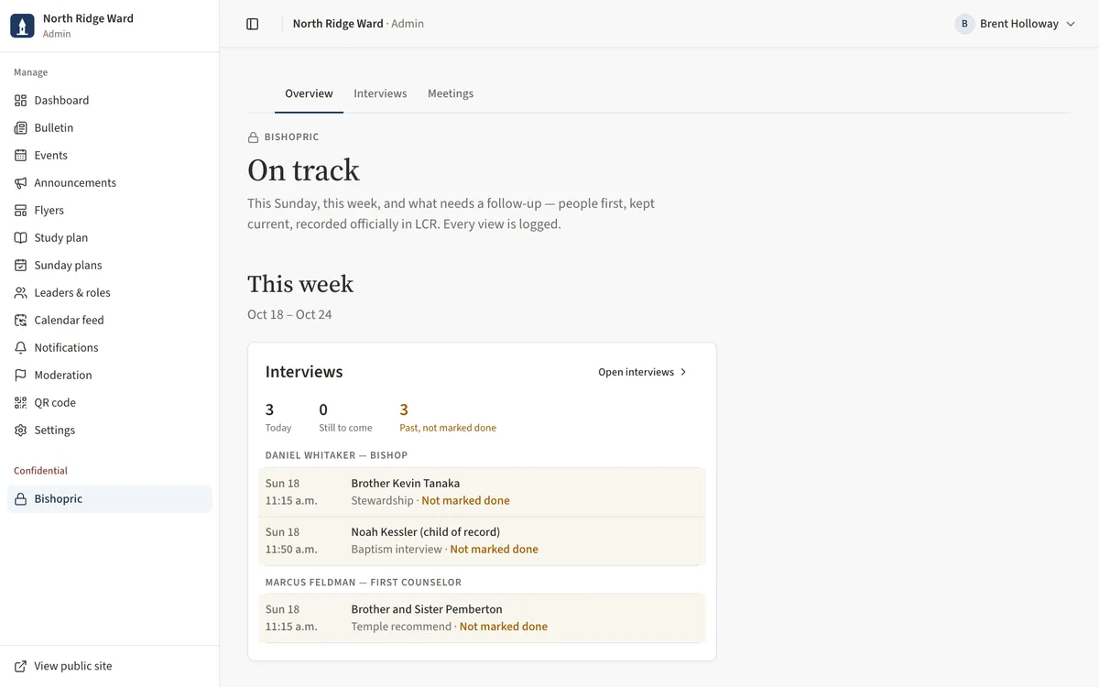Click the Bishopric lock icon in sidebar
This screenshot has height=687, width=1099.
[x=21, y=499]
